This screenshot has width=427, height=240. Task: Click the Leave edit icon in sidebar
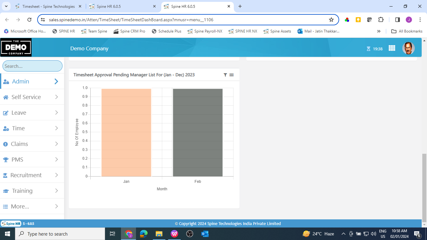[x=6, y=113]
